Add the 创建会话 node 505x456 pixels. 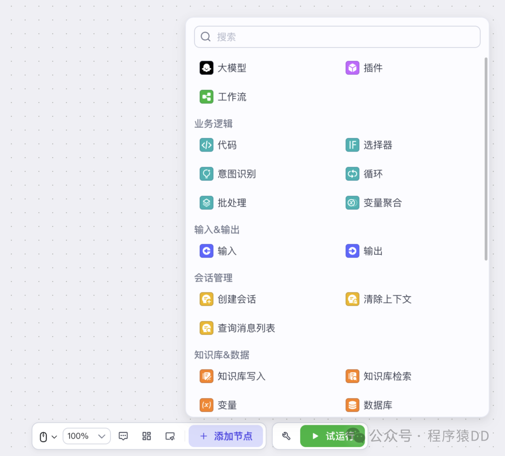(x=228, y=299)
